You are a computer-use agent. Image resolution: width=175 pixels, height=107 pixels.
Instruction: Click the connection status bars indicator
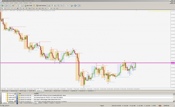(160, 106)
